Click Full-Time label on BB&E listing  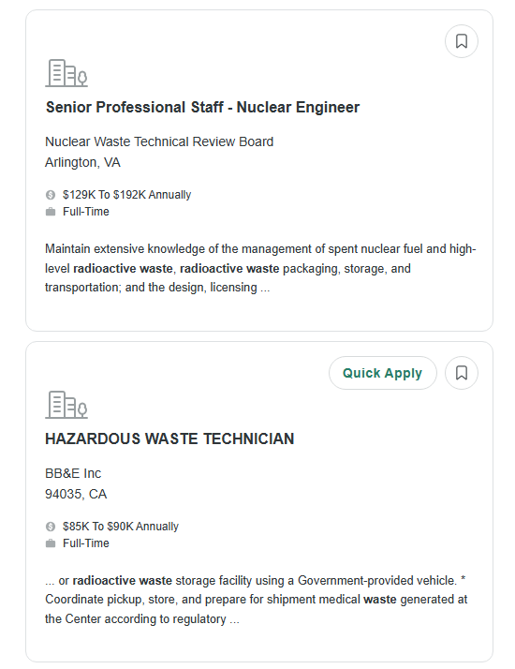(86, 543)
